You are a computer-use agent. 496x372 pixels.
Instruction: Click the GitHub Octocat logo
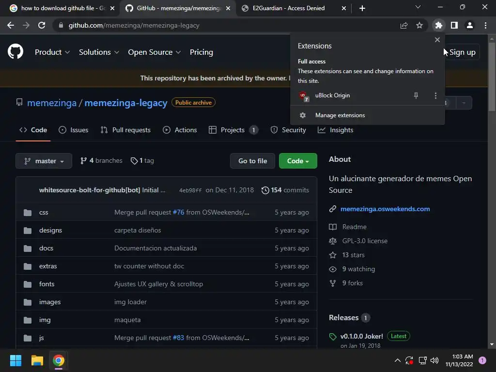[x=15, y=51]
